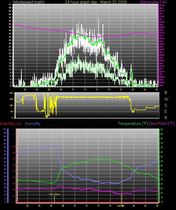Click the 'Dew Point (°F)' legend label
176x210 pixels.
pos(162,124)
